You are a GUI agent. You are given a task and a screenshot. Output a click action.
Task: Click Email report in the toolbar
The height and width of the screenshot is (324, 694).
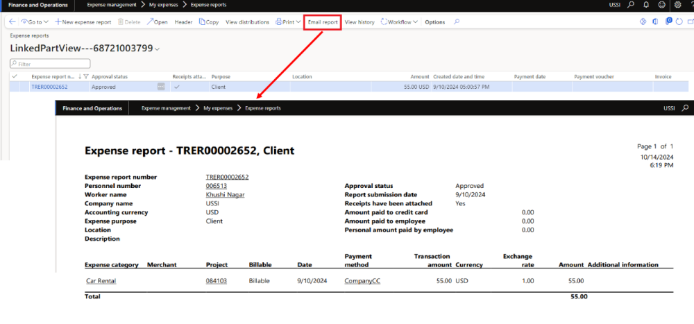tap(323, 22)
